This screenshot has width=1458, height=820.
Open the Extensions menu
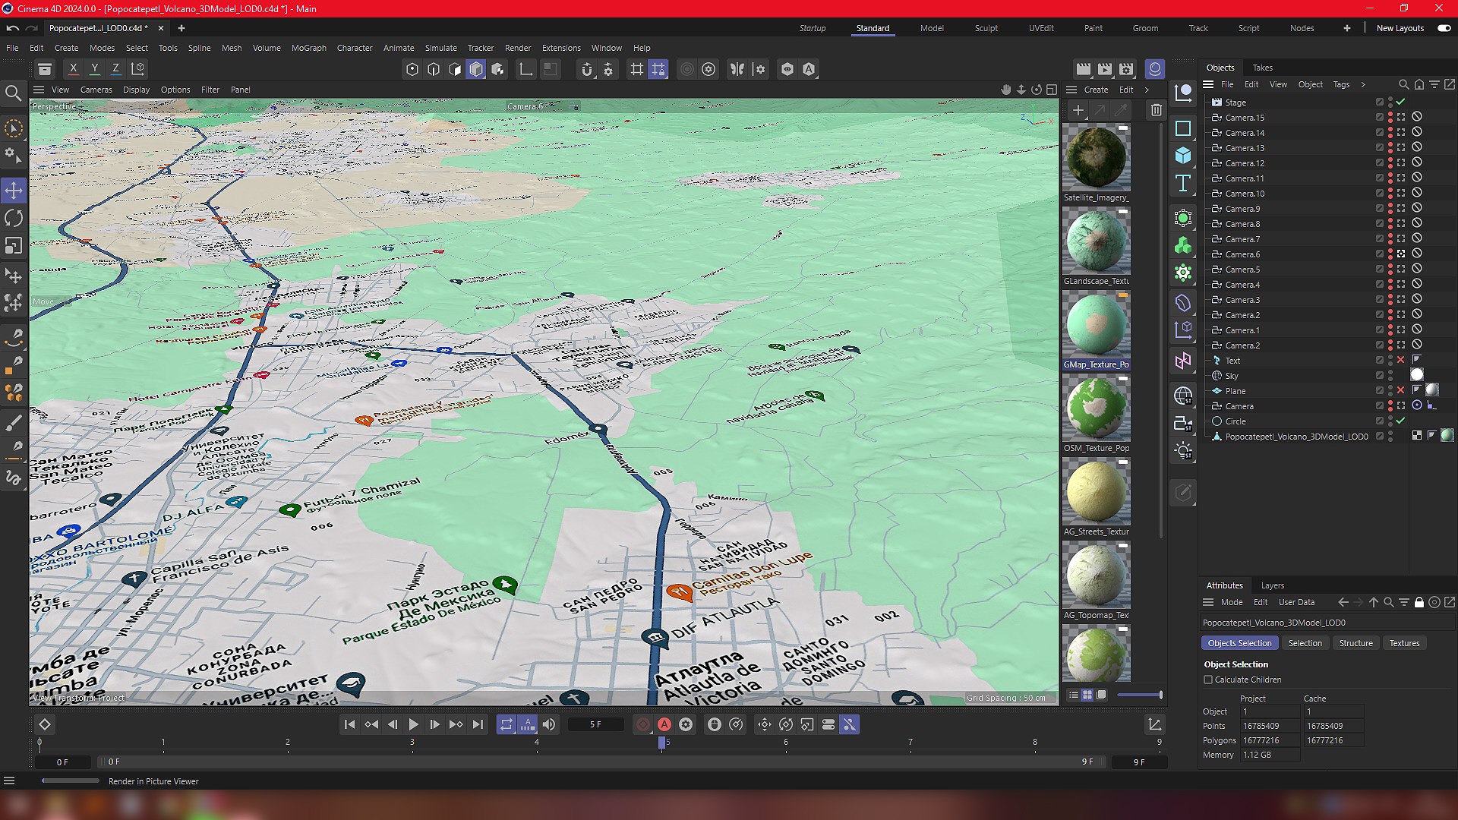click(x=561, y=48)
